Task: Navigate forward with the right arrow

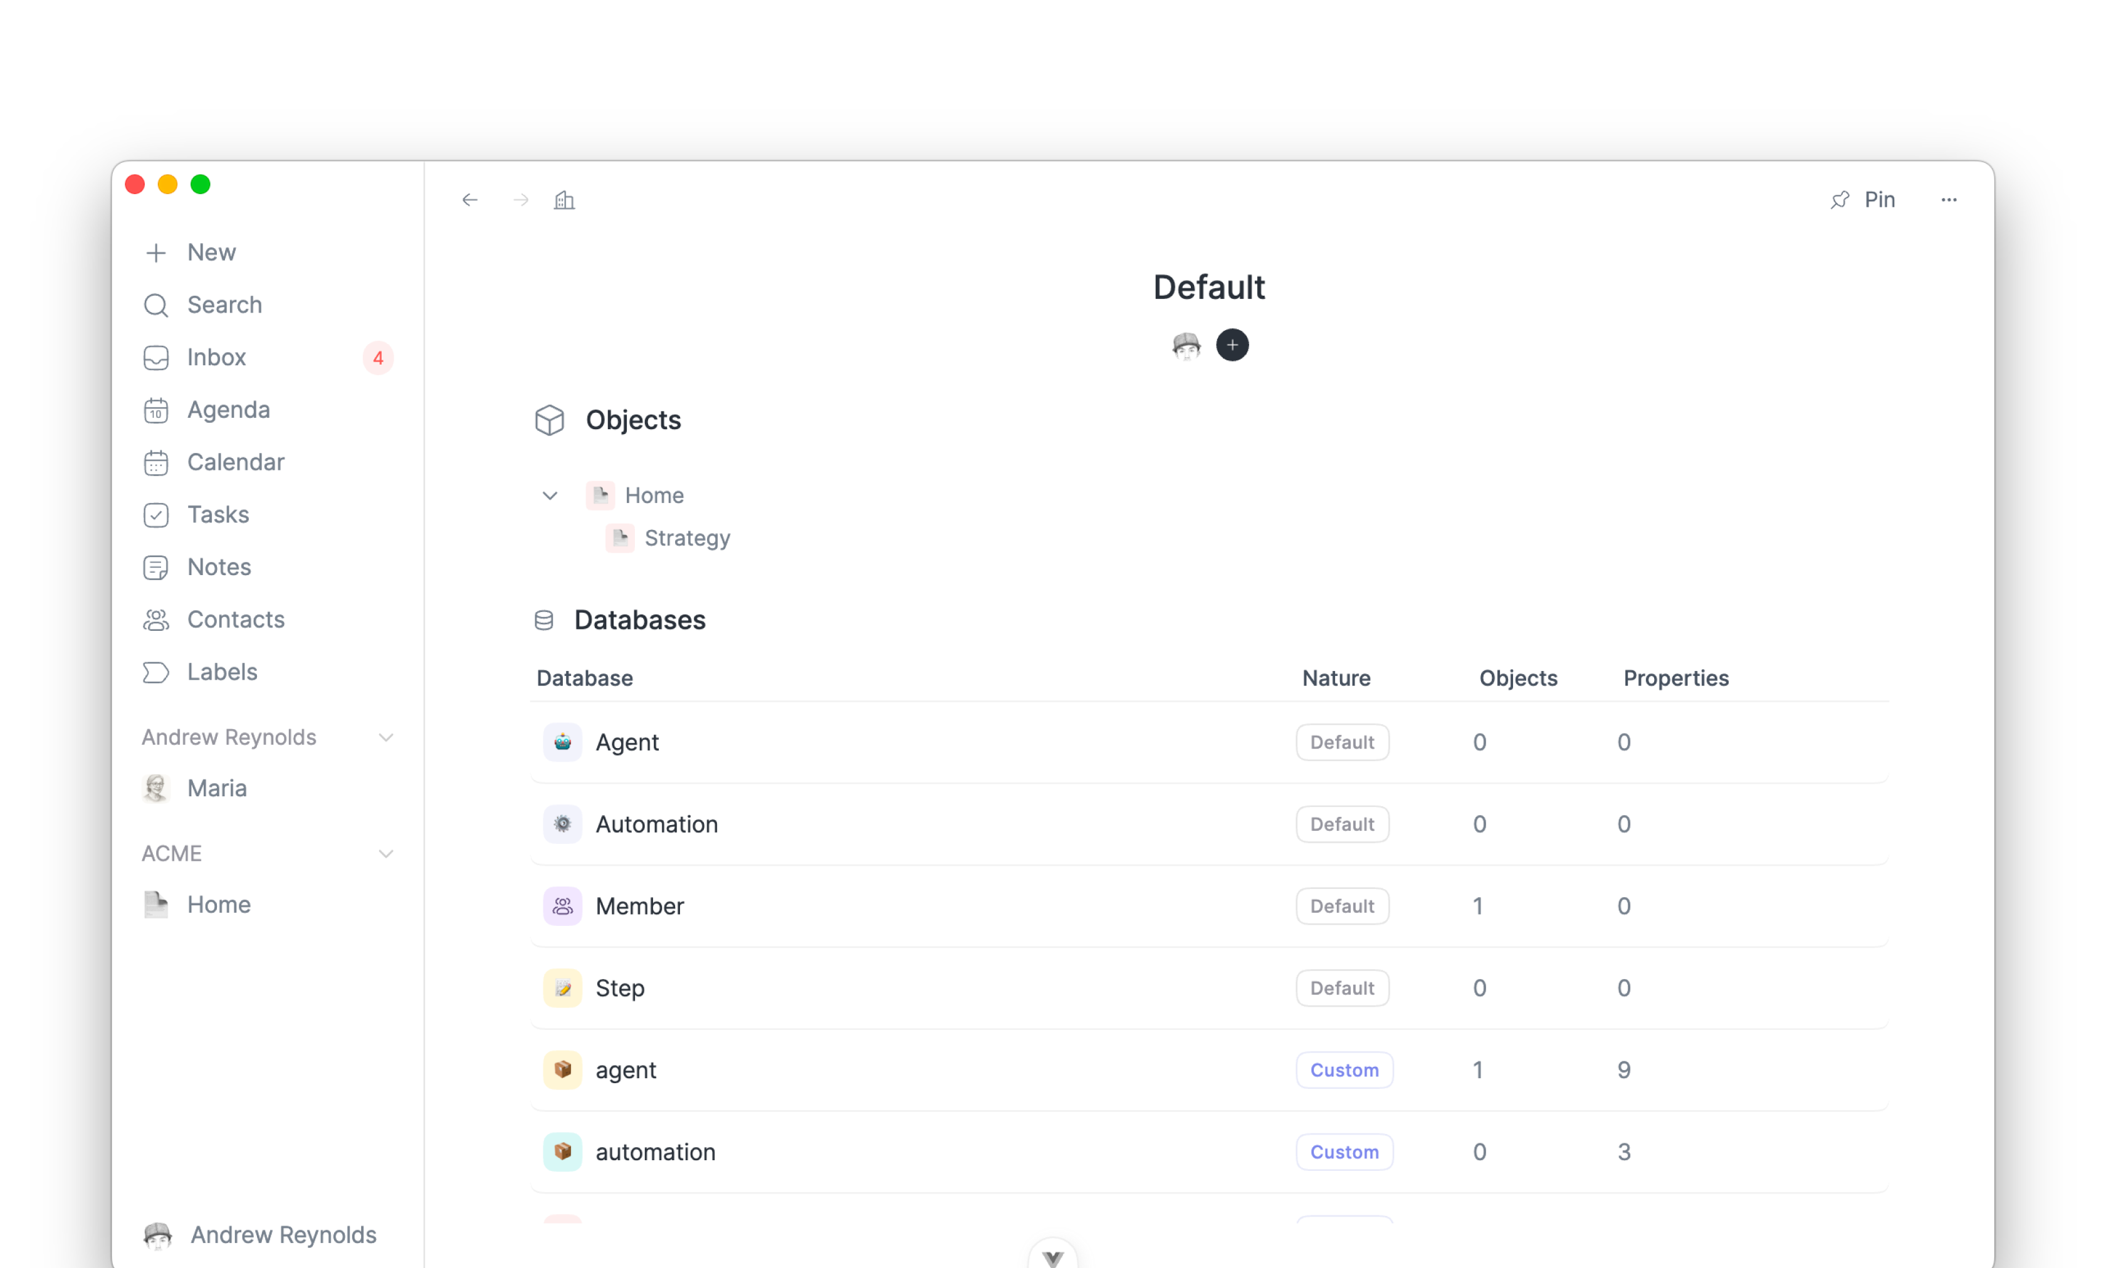Action: click(520, 200)
